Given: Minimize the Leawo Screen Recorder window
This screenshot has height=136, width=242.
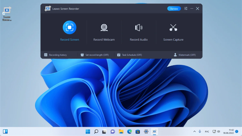Looking at the screenshot, I should (192, 8).
